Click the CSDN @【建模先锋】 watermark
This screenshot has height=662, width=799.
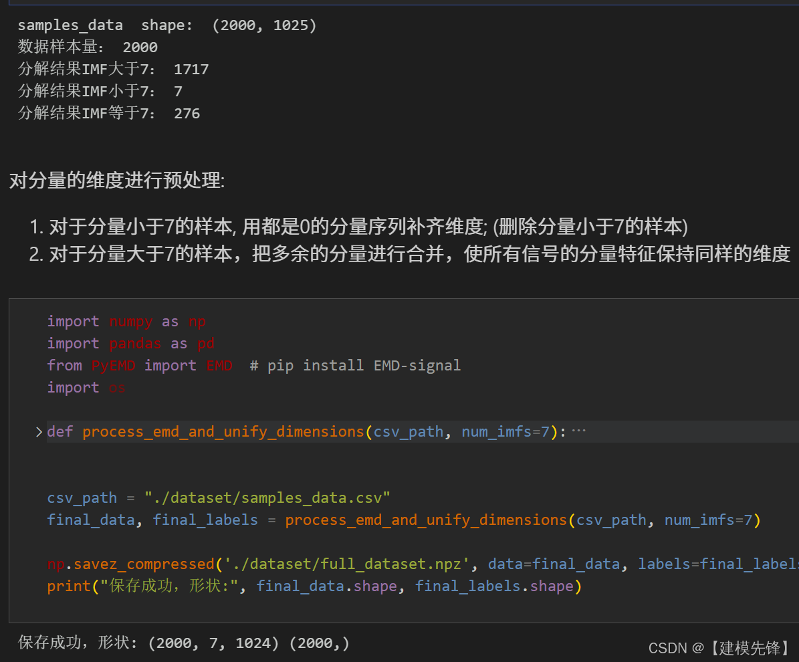tap(719, 648)
